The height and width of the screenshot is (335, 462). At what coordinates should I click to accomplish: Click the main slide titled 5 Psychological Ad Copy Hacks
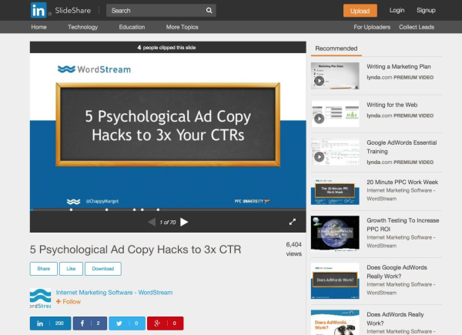click(x=168, y=130)
